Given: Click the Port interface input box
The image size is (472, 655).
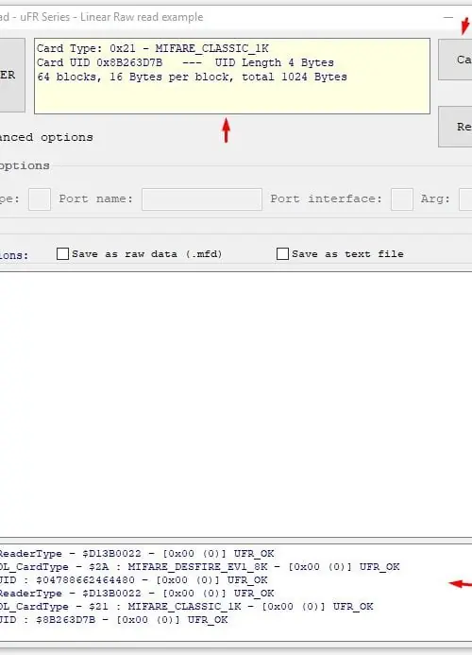Looking at the screenshot, I should coord(402,199).
